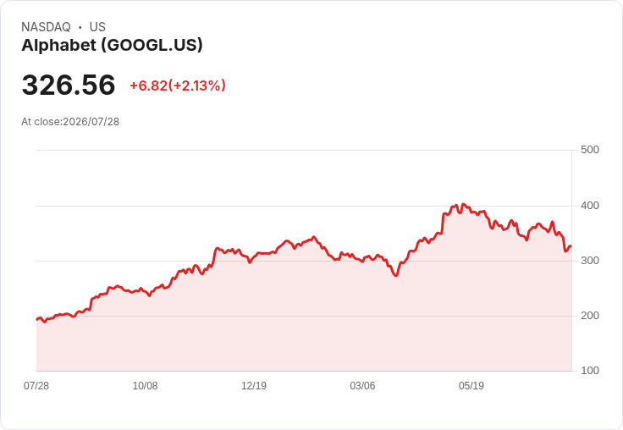Click the 12/19 date axis label
The image size is (623, 430).
(x=254, y=385)
